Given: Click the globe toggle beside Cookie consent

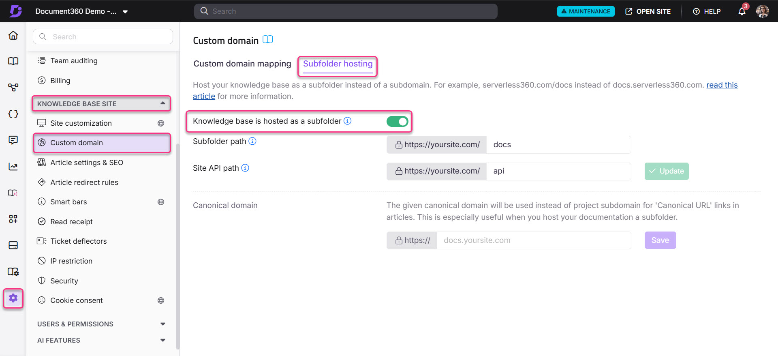Looking at the screenshot, I should 161,300.
